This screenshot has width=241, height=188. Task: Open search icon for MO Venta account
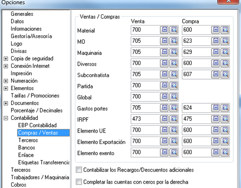[x=174, y=41]
